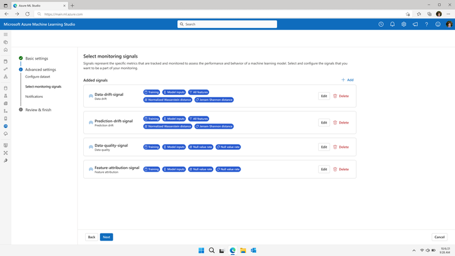This screenshot has width=455, height=256.
Task: Click Jensen-Shannon distance tag on Prediction-drift-signal
Action: [x=214, y=127]
